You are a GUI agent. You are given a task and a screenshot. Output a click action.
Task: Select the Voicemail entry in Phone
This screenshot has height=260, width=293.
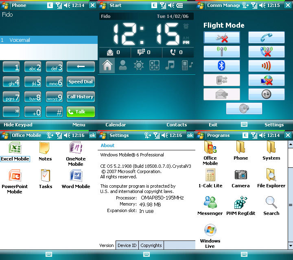pos(49,40)
